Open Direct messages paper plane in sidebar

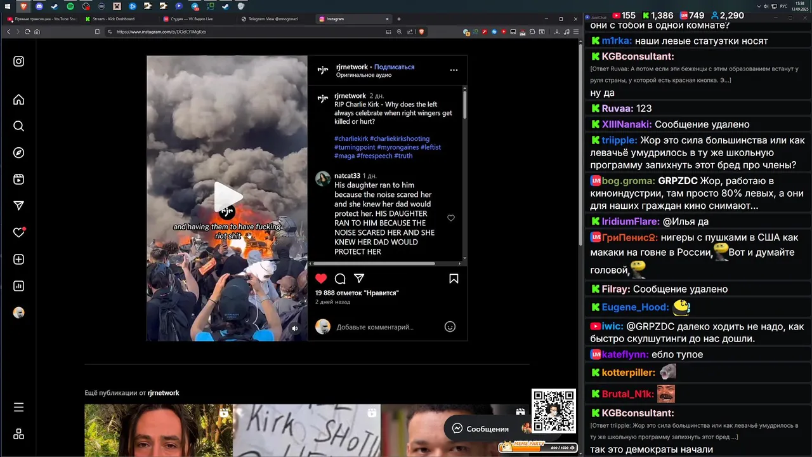pos(18,206)
